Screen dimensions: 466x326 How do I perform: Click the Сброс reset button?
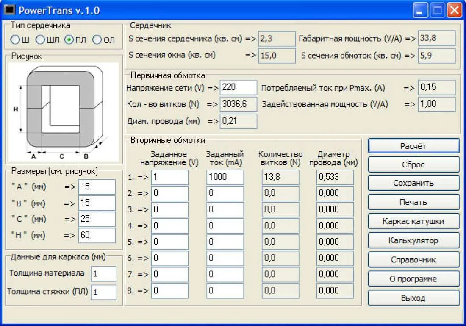coord(413,164)
